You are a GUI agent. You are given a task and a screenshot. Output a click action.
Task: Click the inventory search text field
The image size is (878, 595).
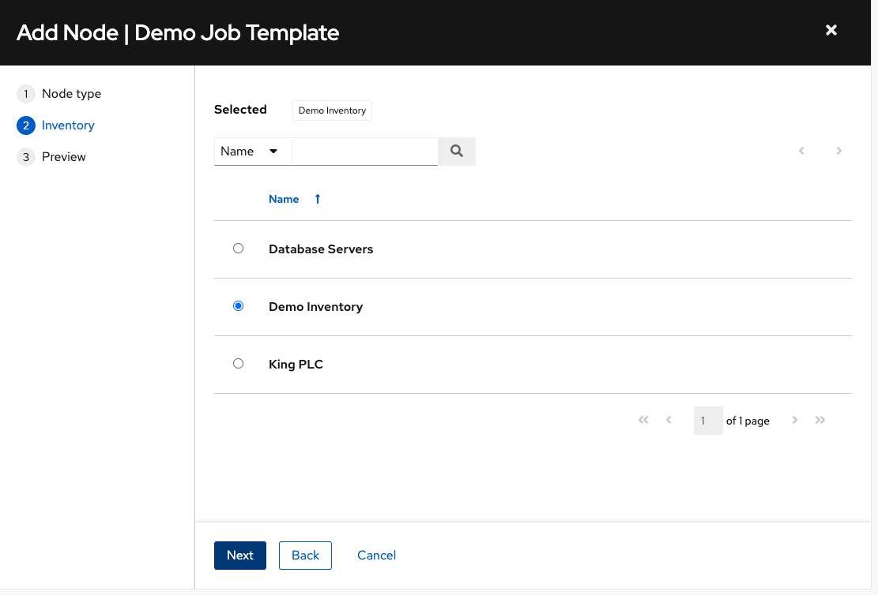[x=364, y=152]
